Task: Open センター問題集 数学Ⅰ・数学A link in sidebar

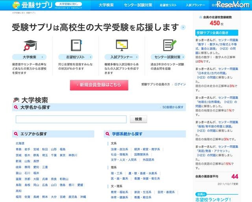Action: click(x=217, y=46)
